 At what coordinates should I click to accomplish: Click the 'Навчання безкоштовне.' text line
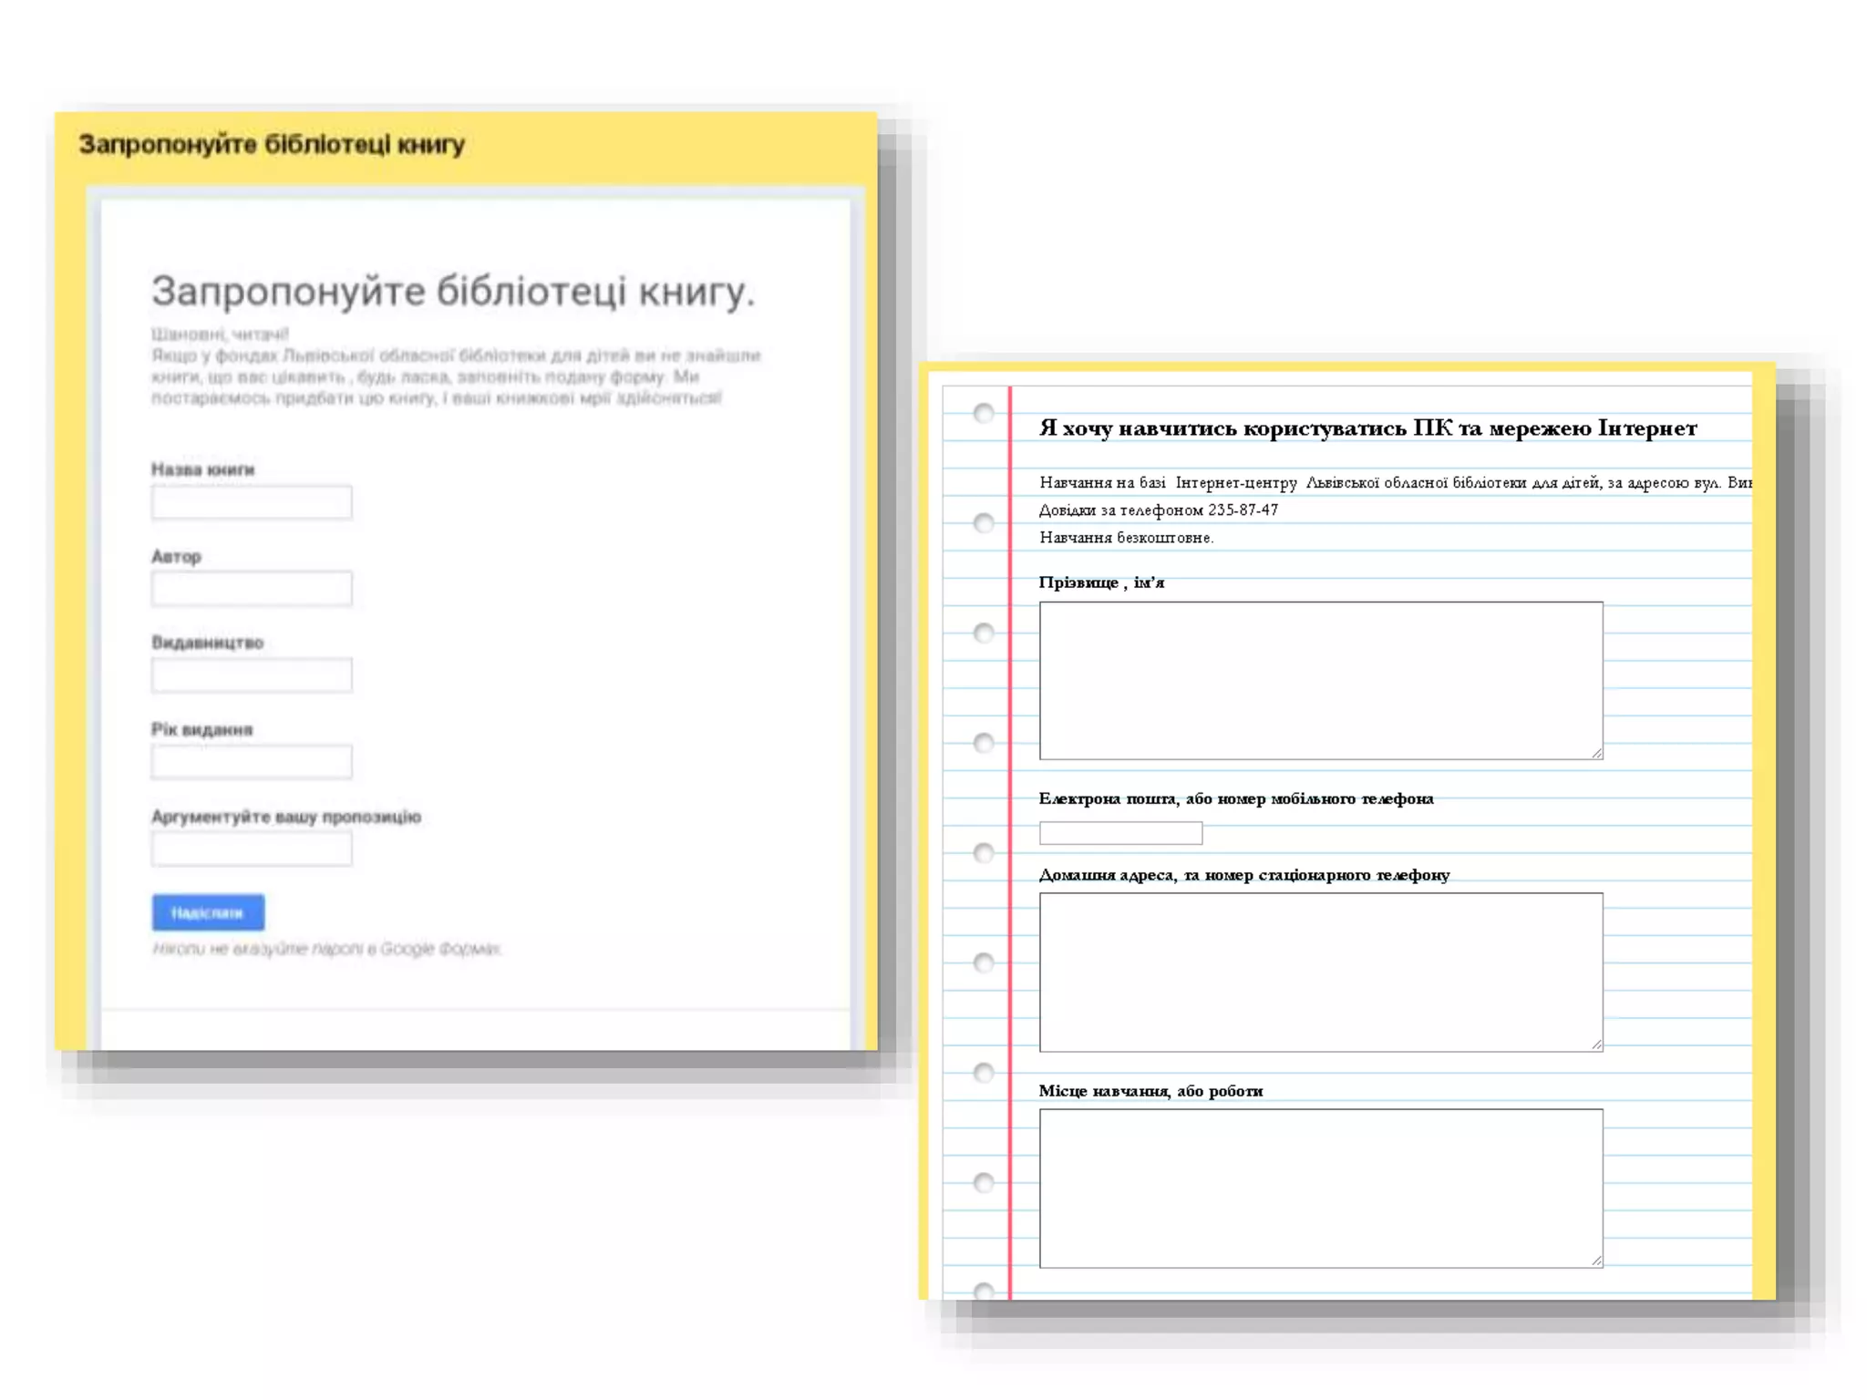(1126, 538)
